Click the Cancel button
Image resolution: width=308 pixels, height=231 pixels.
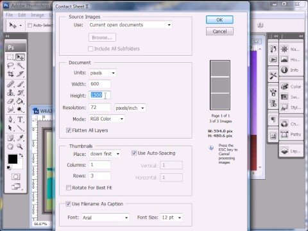point(219,31)
